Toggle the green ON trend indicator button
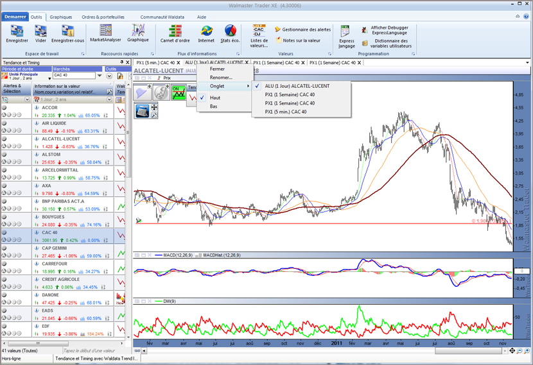Screen dimensions: 533x365 179,92
